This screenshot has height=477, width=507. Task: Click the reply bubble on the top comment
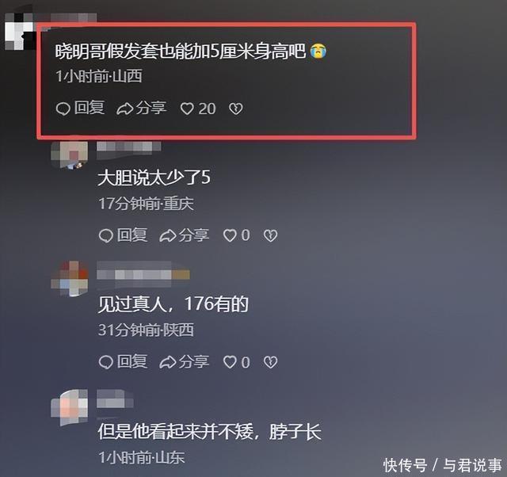click(x=63, y=109)
